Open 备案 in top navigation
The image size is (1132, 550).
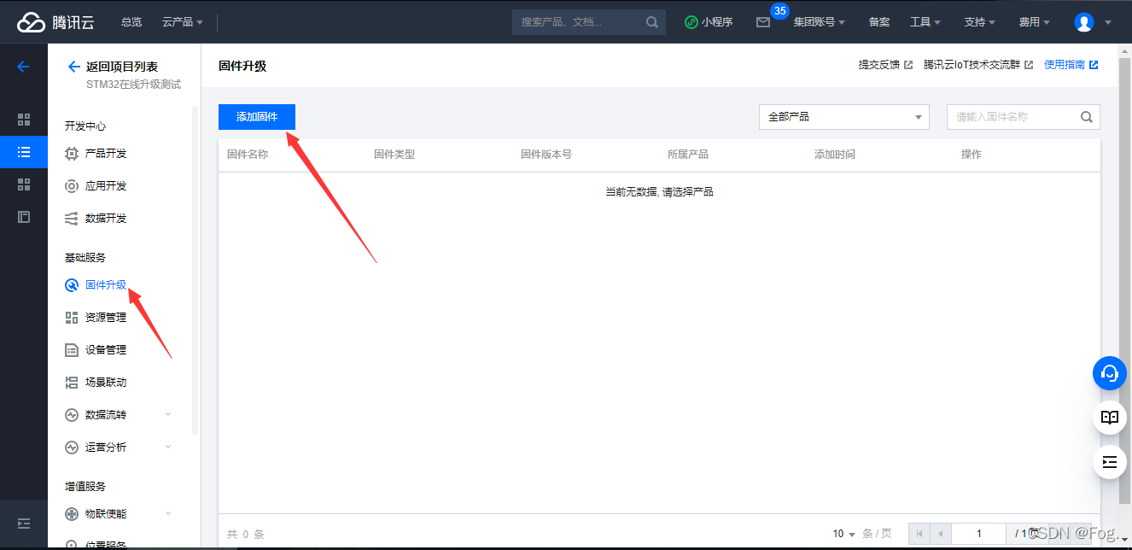tap(879, 22)
